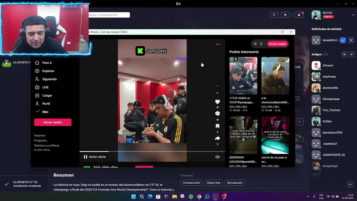This screenshot has height=201, width=357.
Task: Open the Windows Start menu
Action: click(134, 197)
